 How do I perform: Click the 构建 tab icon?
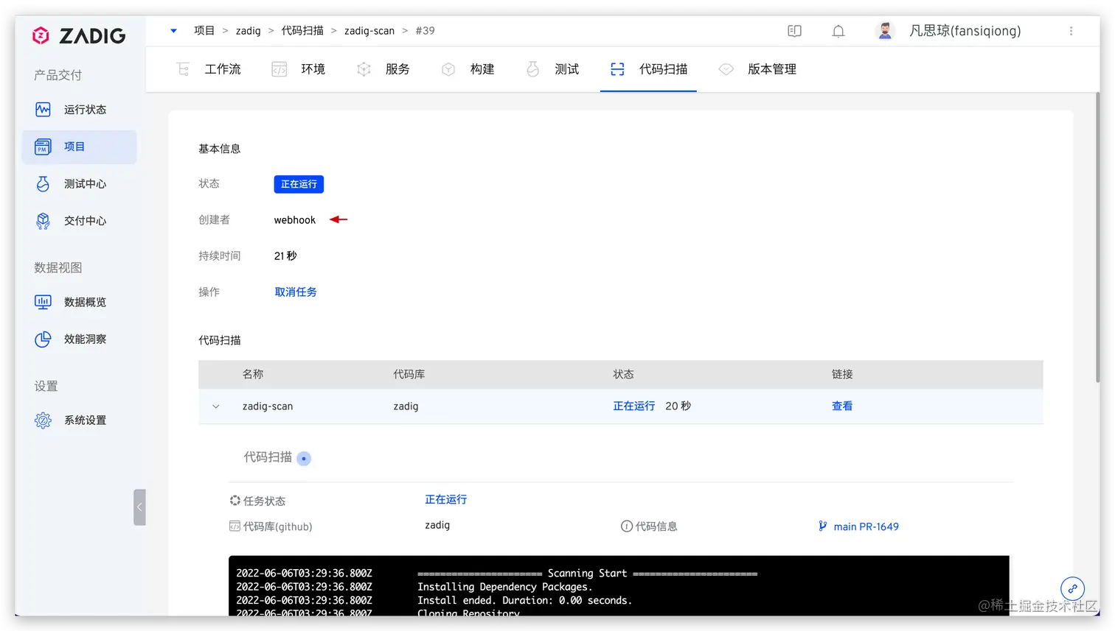click(448, 69)
